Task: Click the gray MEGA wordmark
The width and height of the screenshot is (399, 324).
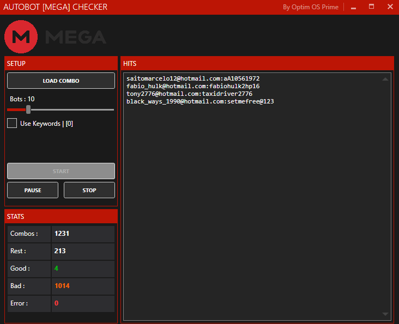Action: [x=76, y=37]
